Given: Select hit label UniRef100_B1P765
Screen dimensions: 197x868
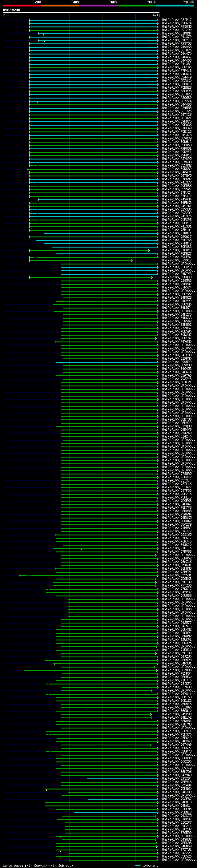Looking at the screenshot, I should (177, 240).
